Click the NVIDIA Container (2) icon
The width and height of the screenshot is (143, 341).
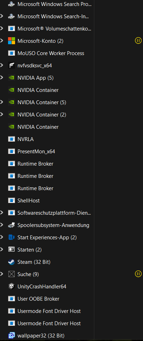pos(11,115)
